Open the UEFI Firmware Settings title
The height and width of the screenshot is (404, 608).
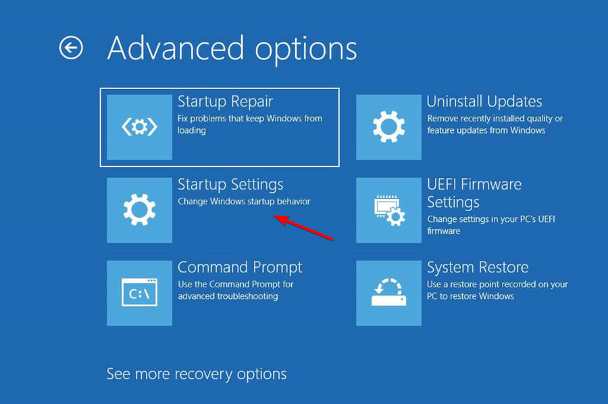pyautogui.click(x=474, y=193)
